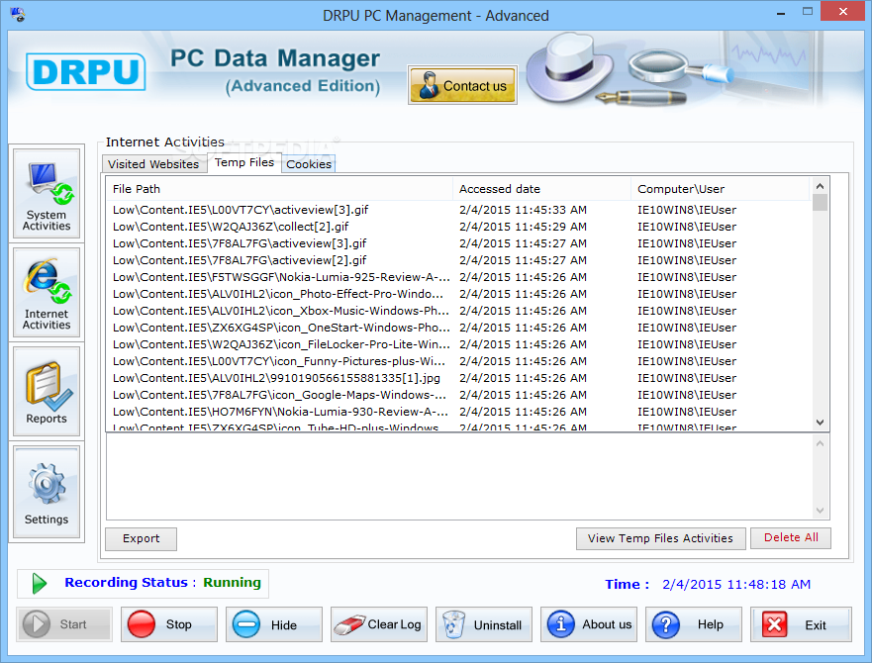
Task: Select row 991019056615588133S[1].jpg
Action: (x=458, y=378)
